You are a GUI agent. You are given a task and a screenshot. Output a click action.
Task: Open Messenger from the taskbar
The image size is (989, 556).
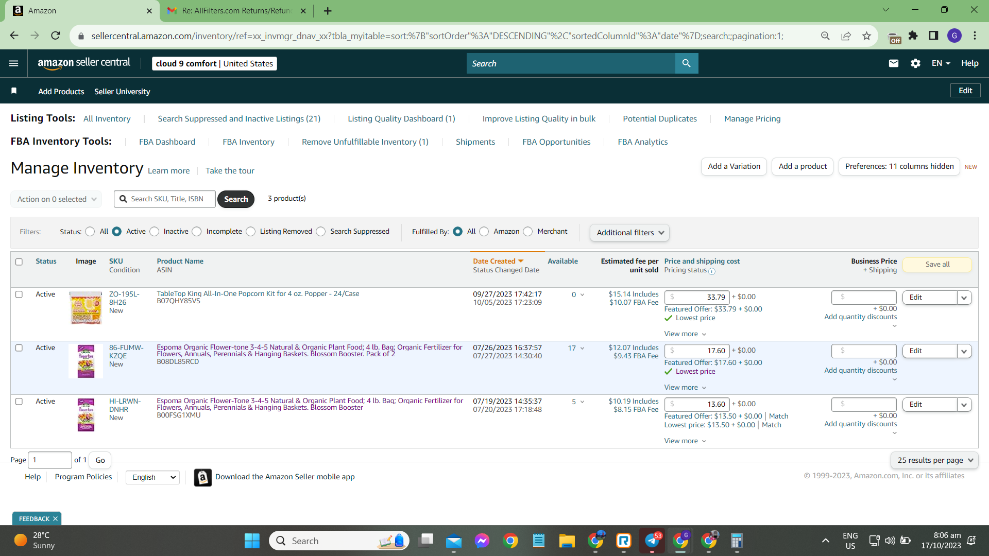pyautogui.click(x=482, y=541)
